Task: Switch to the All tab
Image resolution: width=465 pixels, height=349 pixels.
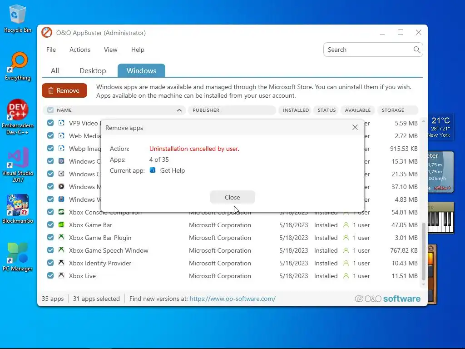Action: (55, 70)
